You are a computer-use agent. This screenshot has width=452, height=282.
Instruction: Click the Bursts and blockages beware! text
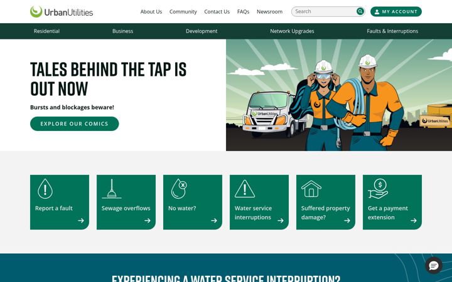[72, 107]
